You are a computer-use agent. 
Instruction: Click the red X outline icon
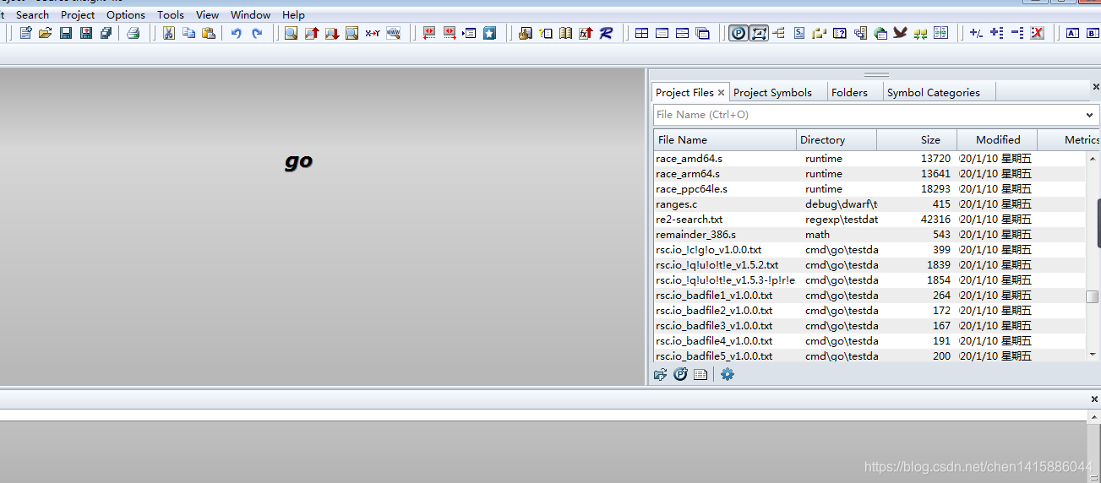click(1038, 33)
